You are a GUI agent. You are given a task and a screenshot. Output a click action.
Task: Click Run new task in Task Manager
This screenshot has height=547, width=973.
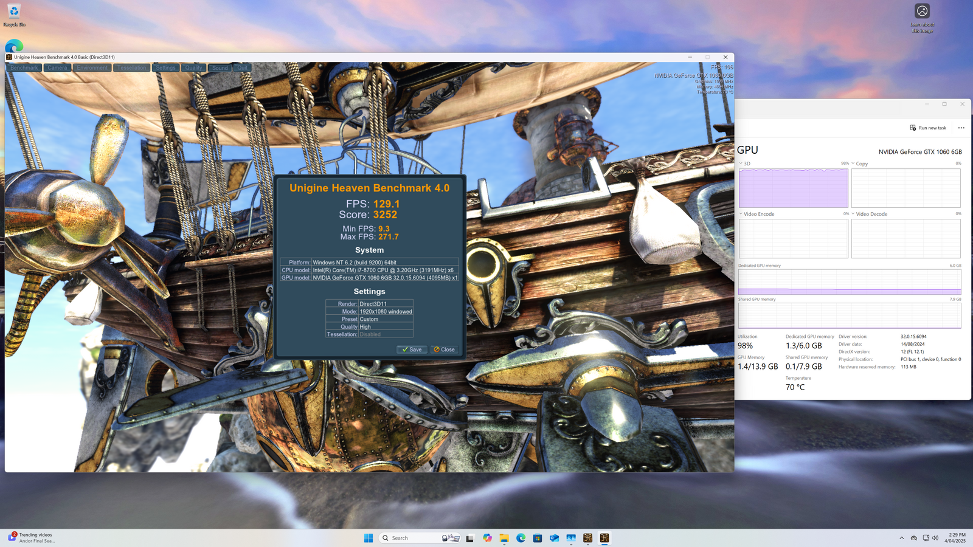click(x=928, y=128)
